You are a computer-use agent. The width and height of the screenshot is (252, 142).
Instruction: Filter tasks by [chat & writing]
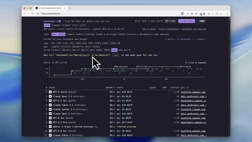[106, 34]
